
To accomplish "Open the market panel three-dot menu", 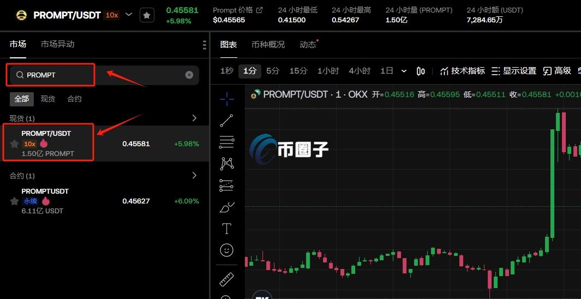I will click(x=204, y=45).
